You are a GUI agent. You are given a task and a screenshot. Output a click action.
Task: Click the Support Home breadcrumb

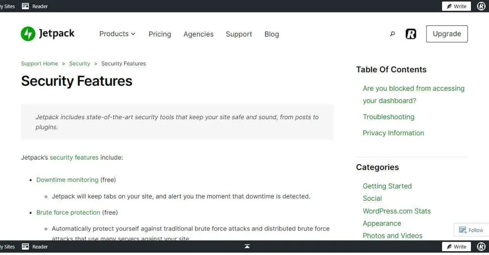[x=40, y=64]
